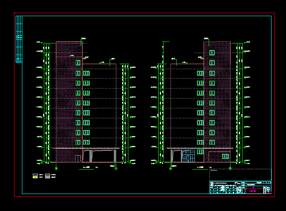286x211 pixels.
Task: Click the yellow legend swatch below left elevation
Action: 35,178
